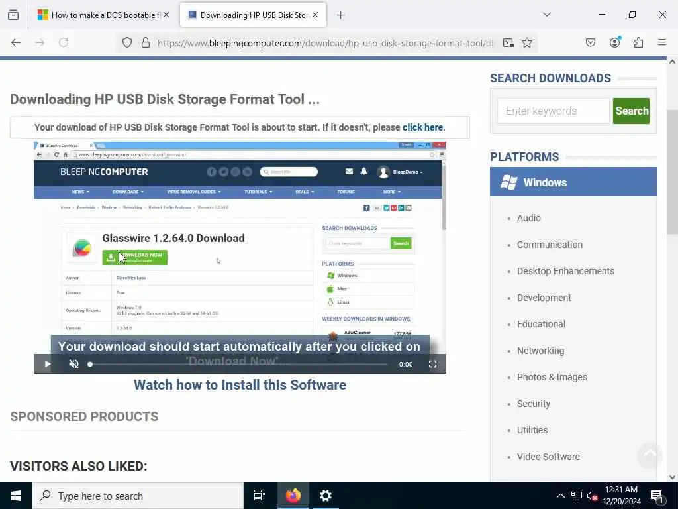Open the Audio category

[528, 218]
